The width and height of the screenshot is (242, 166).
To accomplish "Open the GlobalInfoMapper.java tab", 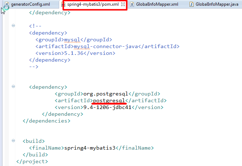I will [x=217, y=4].
